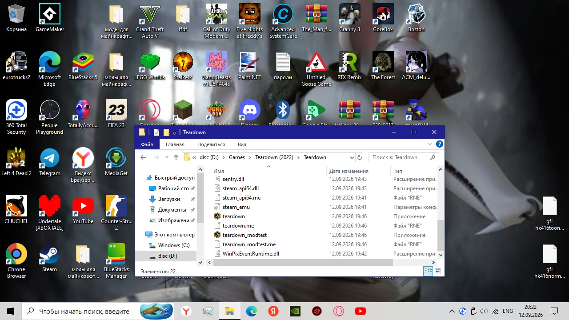Image resolution: width=569 pixels, height=320 pixels.
Task: Click the Поиск в: Teardown search field
Action: coord(400,157)
